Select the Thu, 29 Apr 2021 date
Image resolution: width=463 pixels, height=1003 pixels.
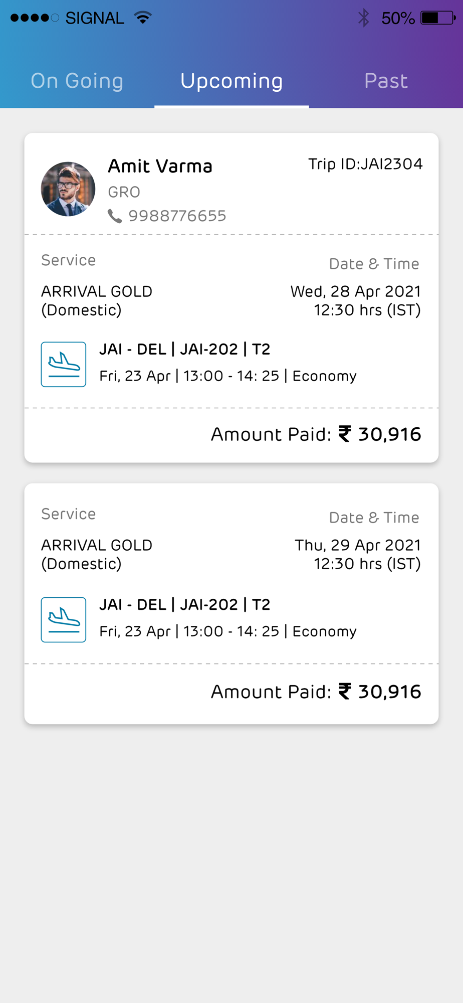[x=358, y=545]
